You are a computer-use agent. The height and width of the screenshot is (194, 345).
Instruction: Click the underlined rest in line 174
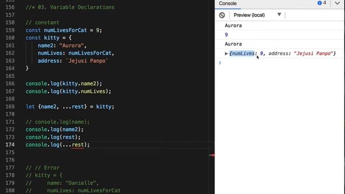pyautogui.click(x=78, y=145)
